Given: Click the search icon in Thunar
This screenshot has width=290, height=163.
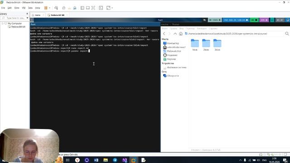Looking at the screenshot, I should [x=287, y=34].
